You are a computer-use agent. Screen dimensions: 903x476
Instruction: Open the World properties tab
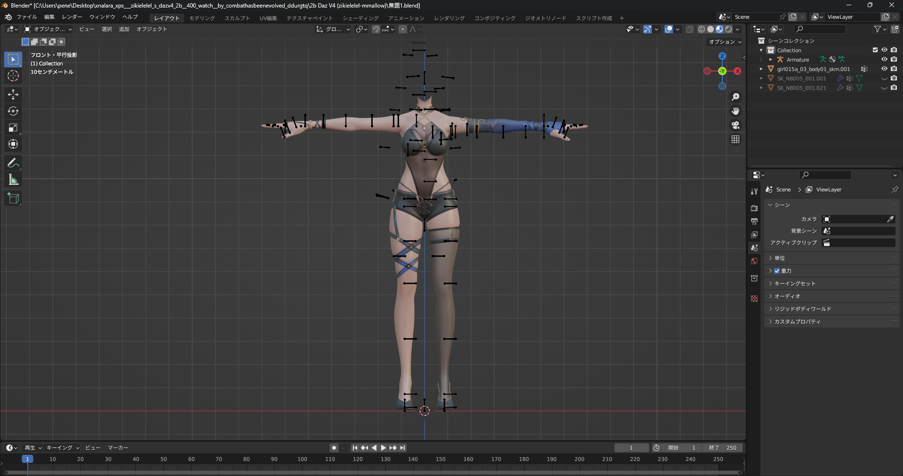click(754, 261)
